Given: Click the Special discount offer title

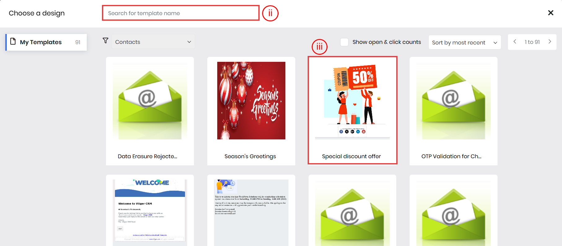Looking at the screenshot, I should 351,156.
